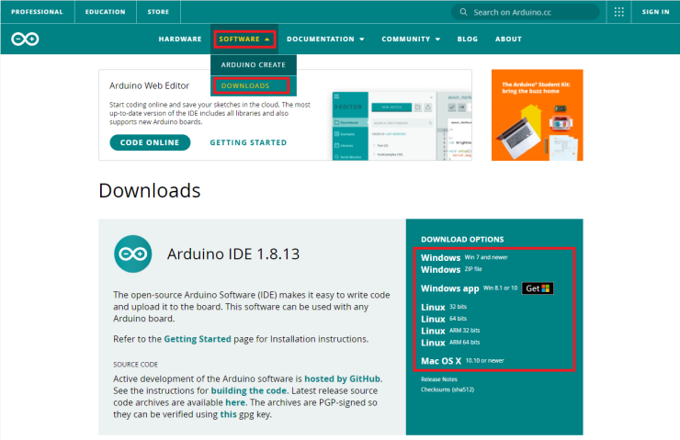Download Mac OS X 10.10 or newer

coord(462,361)
